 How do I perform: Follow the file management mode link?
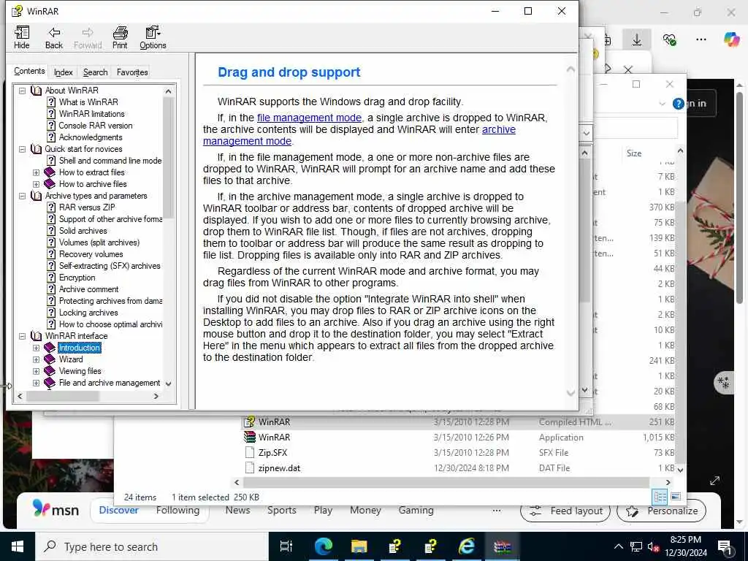(309, 118)
